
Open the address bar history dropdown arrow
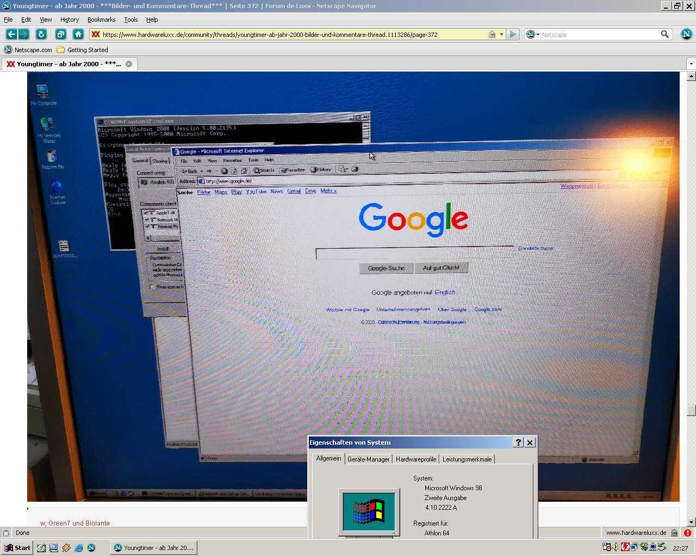pyautogui.click(x=502, y=34)
